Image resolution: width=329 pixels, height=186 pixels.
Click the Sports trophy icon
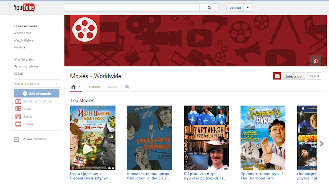[x=19, y=117]
